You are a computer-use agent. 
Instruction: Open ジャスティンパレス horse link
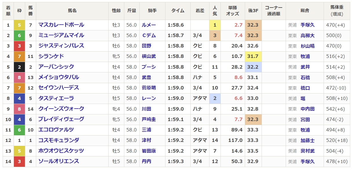tap(61, 46)
